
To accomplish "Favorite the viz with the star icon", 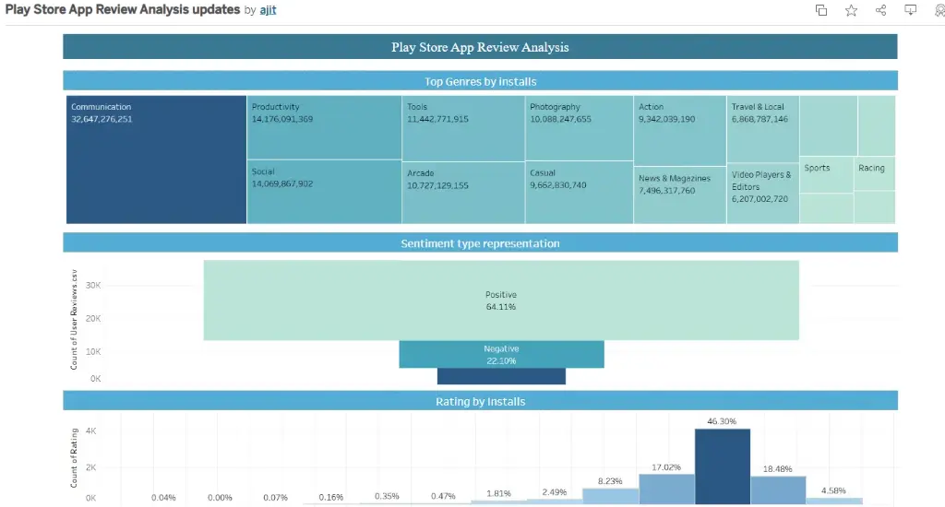I will coord(851,10).
